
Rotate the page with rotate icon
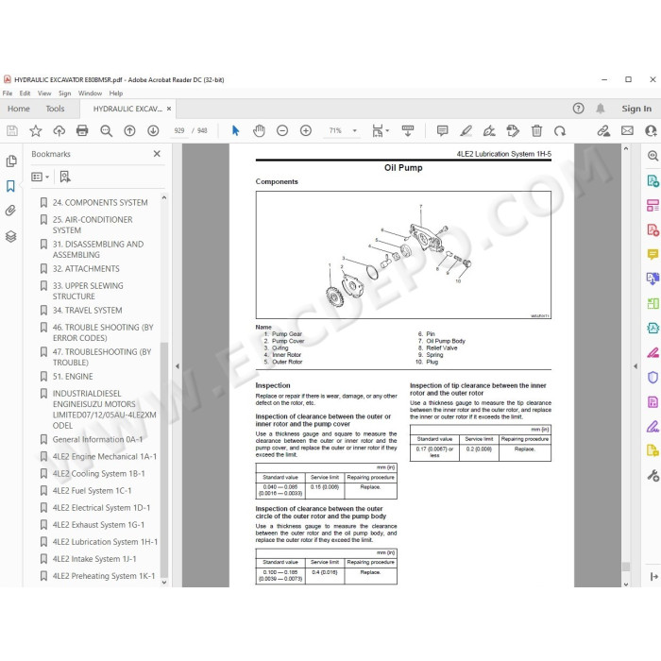coord(560,130)
